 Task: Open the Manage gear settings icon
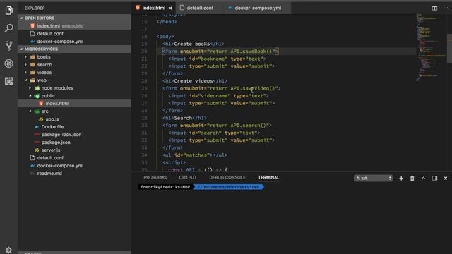[x=8, y=250]
